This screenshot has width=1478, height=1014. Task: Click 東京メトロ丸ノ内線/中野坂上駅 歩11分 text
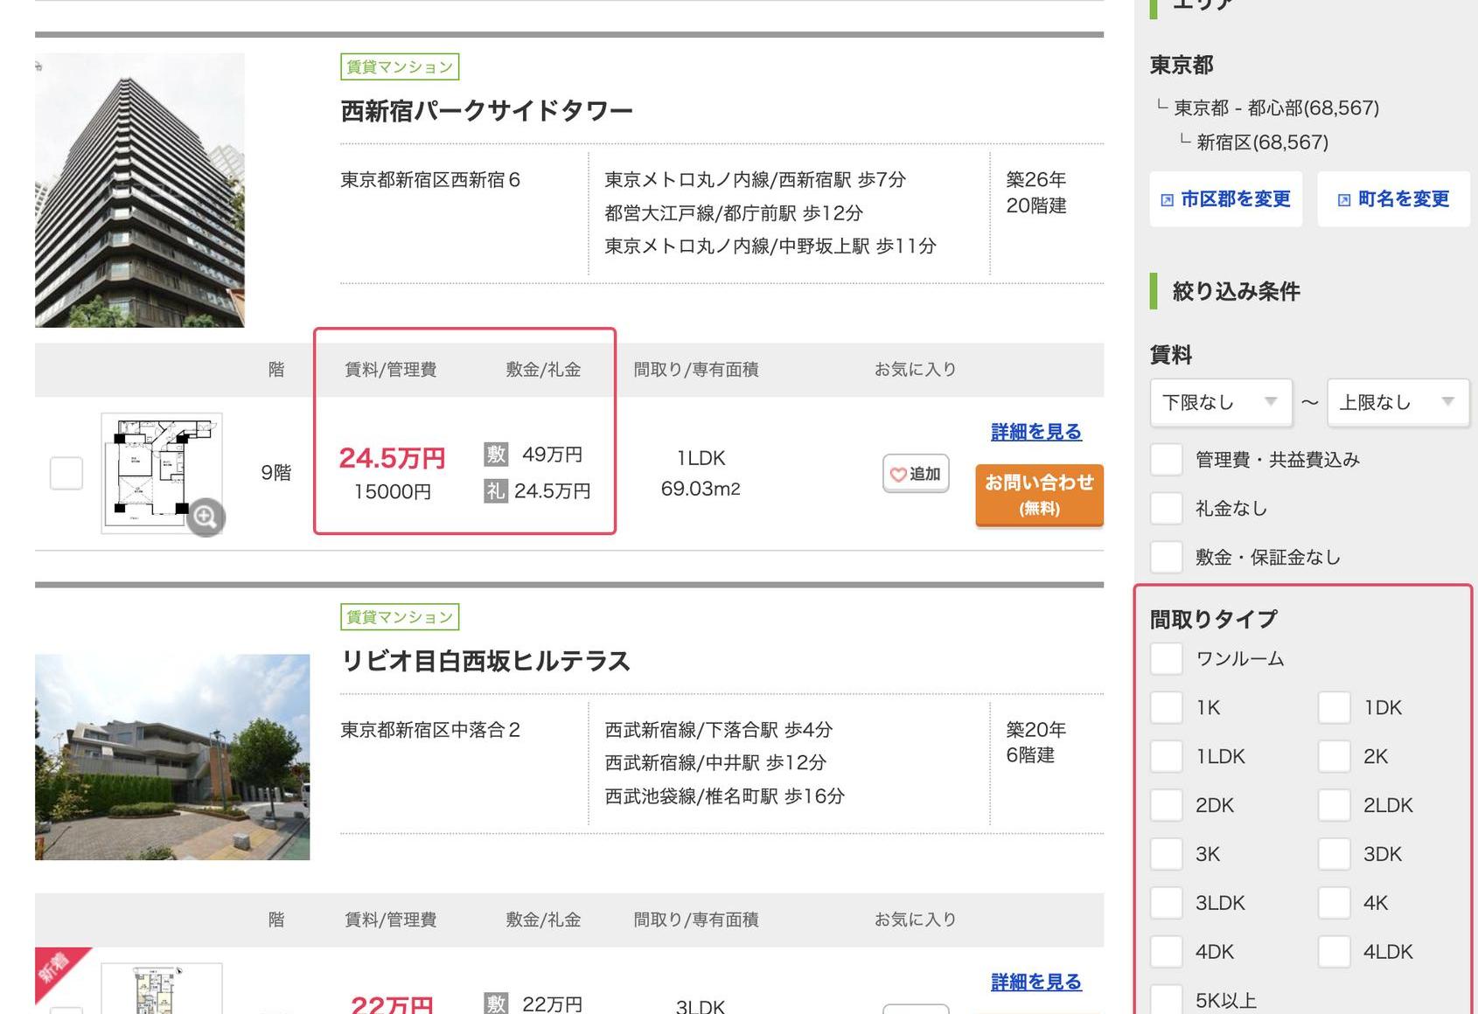[770, 247]
